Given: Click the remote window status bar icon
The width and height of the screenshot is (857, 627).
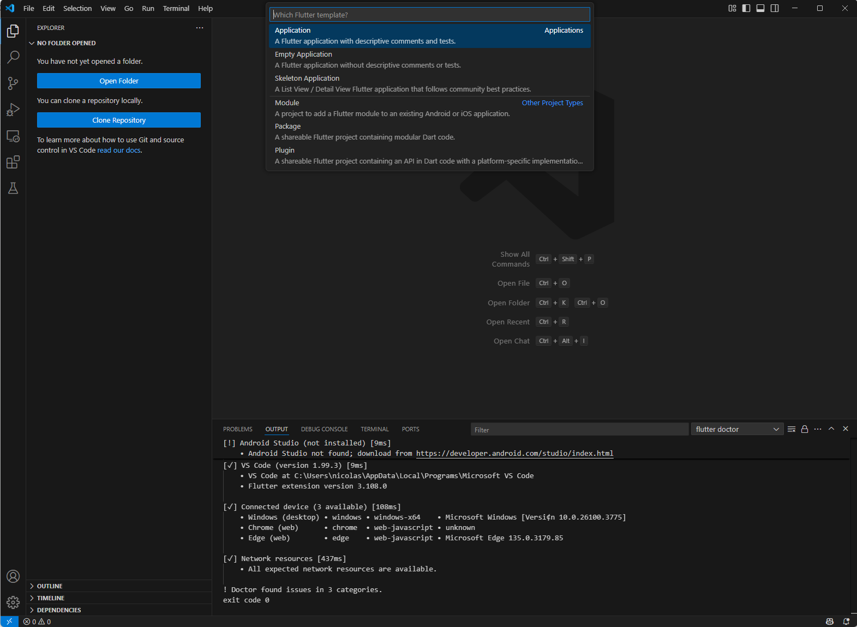Looking at the screenshot, I should (9, 622).
